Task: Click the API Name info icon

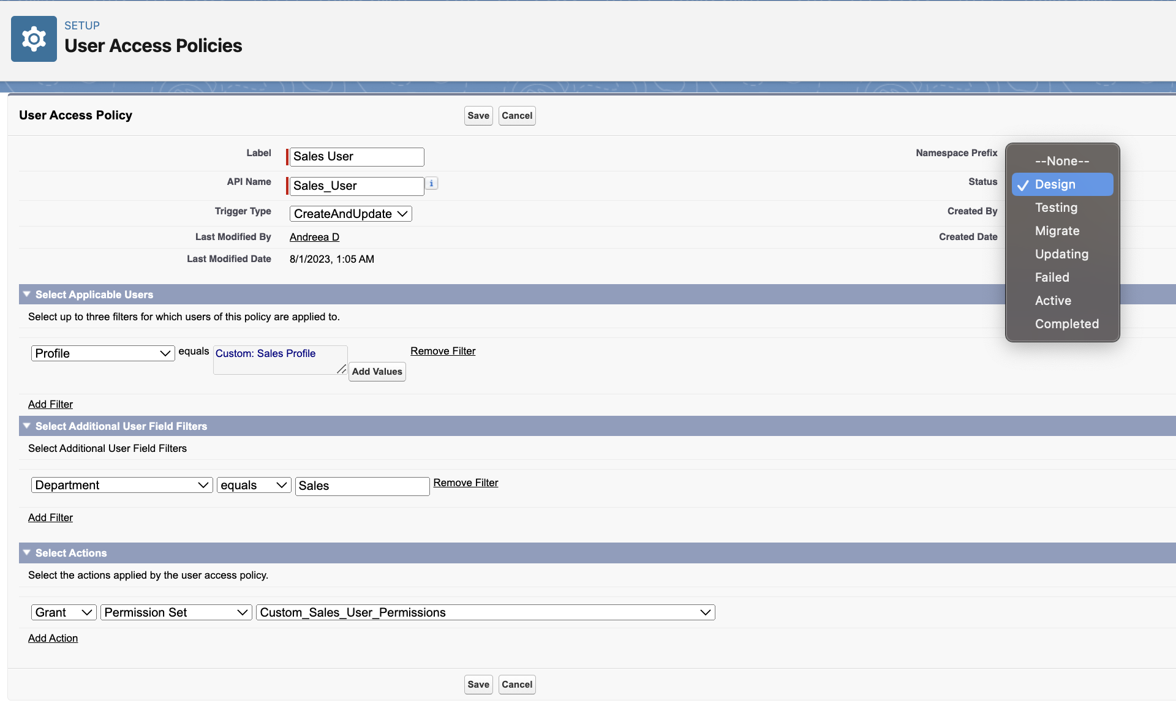Action: pos(432,183)
